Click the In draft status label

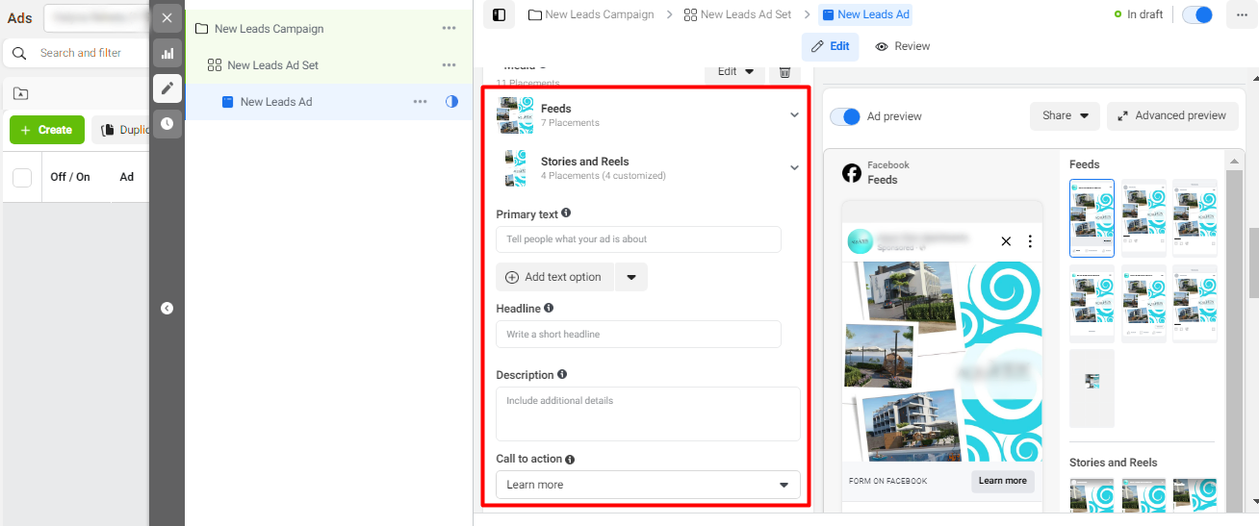[1145, 14]
